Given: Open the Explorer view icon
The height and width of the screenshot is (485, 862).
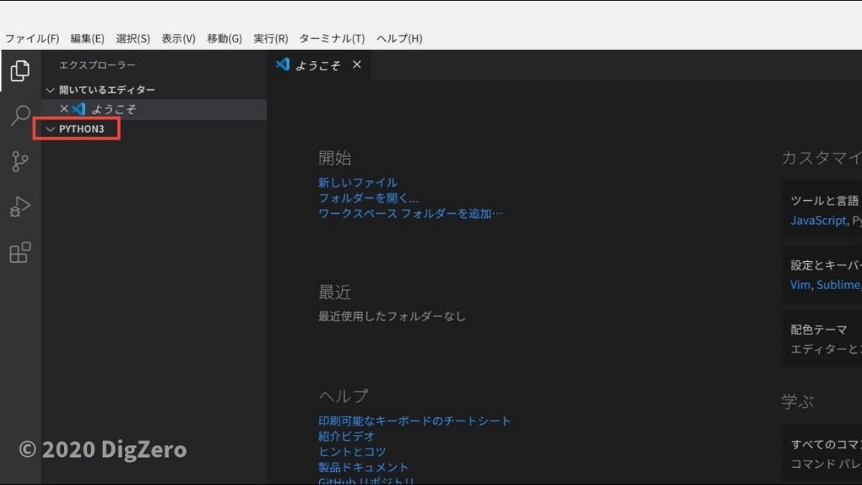Looking at the screenshot, I should click(x=19, y=71).
